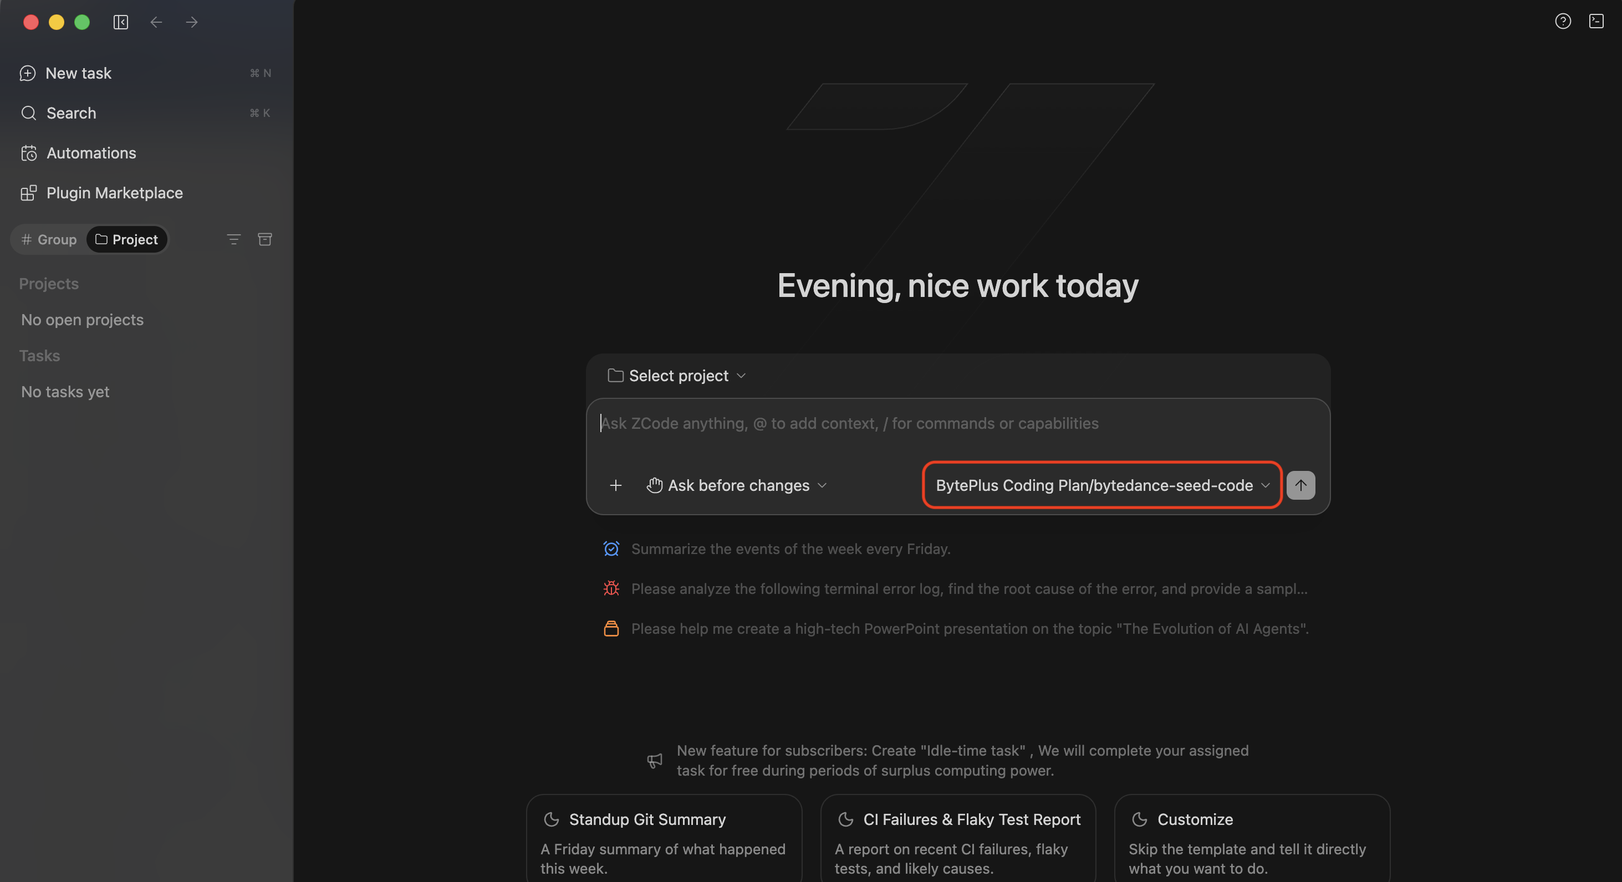Open the Plugin Marketplace
1622x882 pixels.
tap(145, 193)
